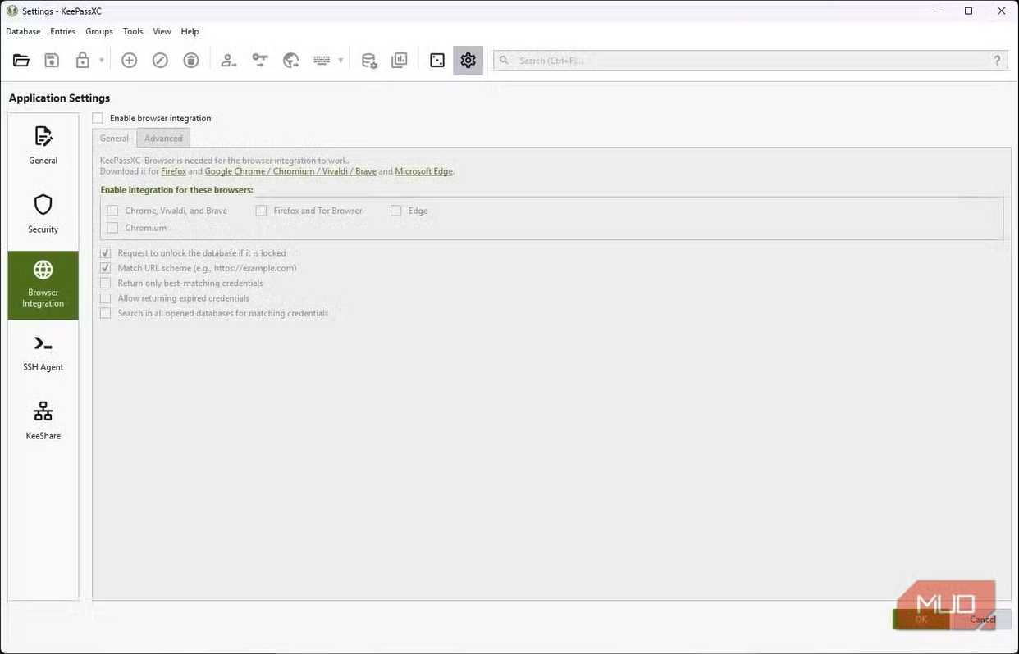Click the KeePassXC title bar app icon
1019x654 pixels.
coord(11,11)
